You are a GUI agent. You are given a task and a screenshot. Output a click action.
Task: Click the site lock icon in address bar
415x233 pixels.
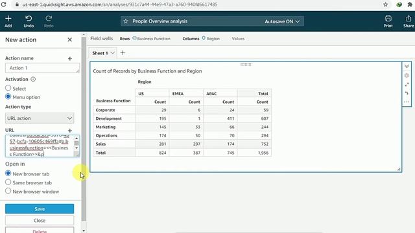pyautogui.click(x=17, y=5)
